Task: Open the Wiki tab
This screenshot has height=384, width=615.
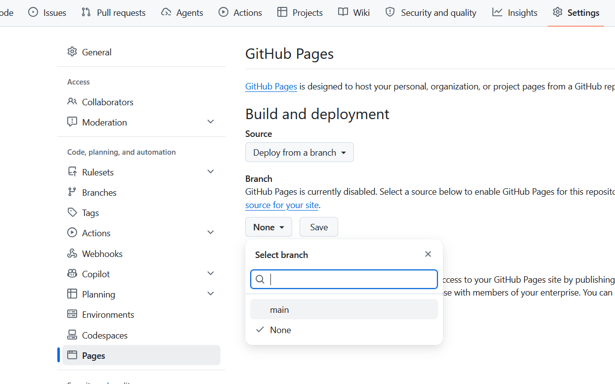Action: (x=354, y=13)
